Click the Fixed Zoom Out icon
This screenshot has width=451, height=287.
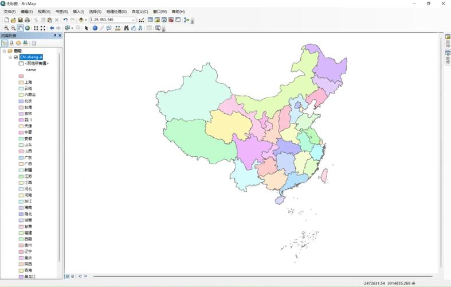(x=43, y=28)
